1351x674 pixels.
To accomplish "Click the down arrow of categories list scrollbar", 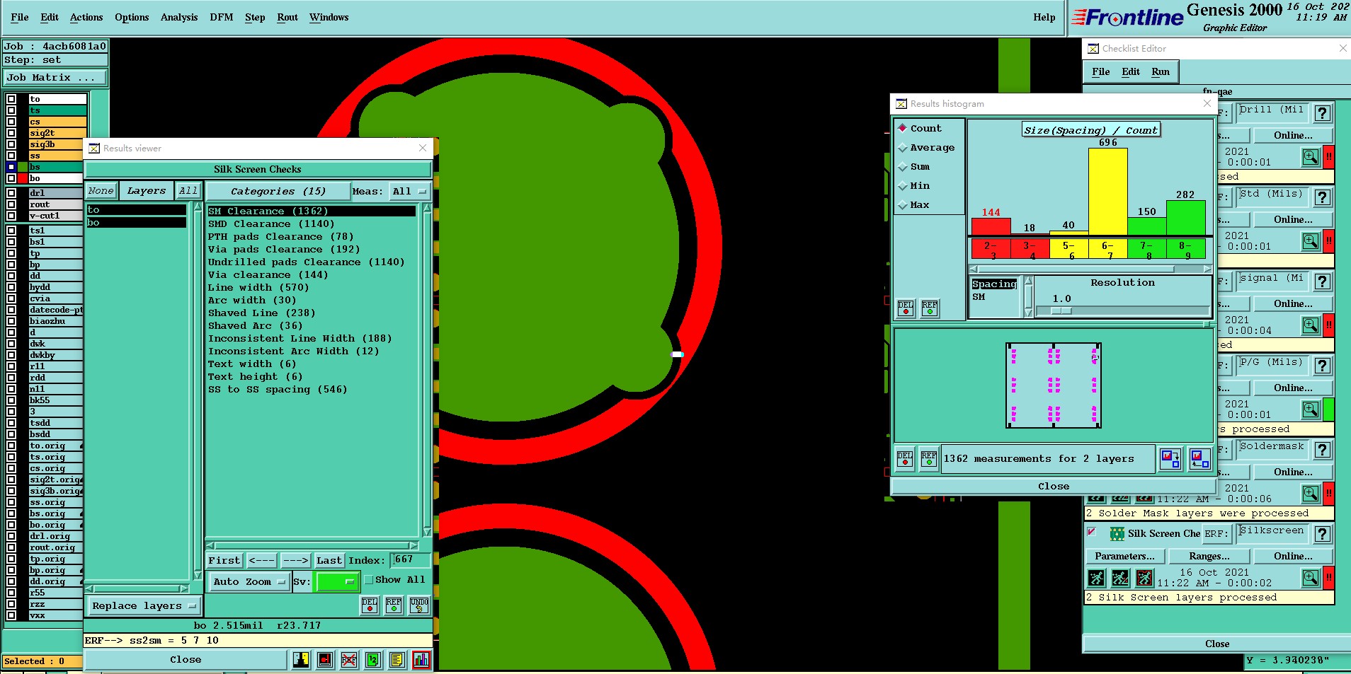I will coord(427,531).
